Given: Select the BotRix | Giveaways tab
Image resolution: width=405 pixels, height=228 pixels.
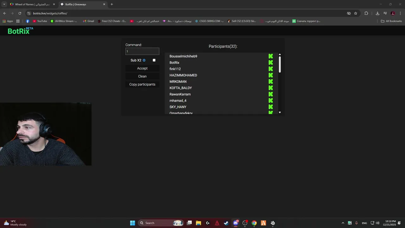Looking at the screenshot, I should click(x=83, y=4).
